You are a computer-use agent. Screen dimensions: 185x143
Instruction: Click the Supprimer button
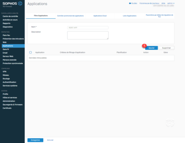point(166,48)
